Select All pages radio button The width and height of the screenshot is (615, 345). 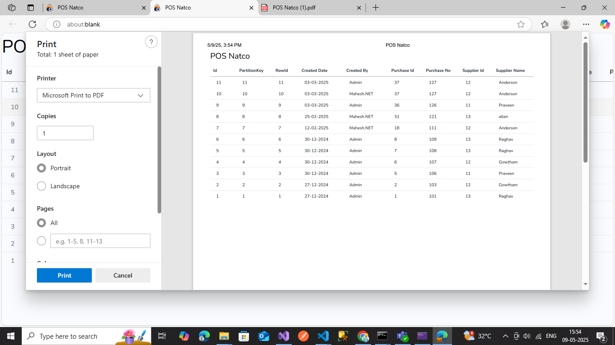click(x=41, y=223)
